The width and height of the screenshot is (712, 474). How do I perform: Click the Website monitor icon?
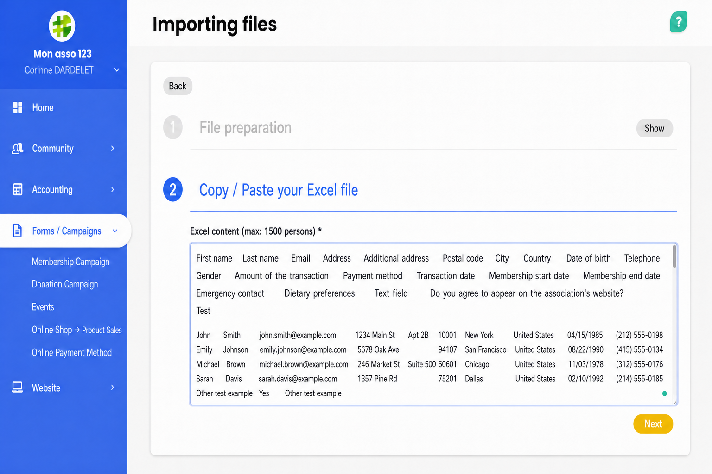point(18,387)
